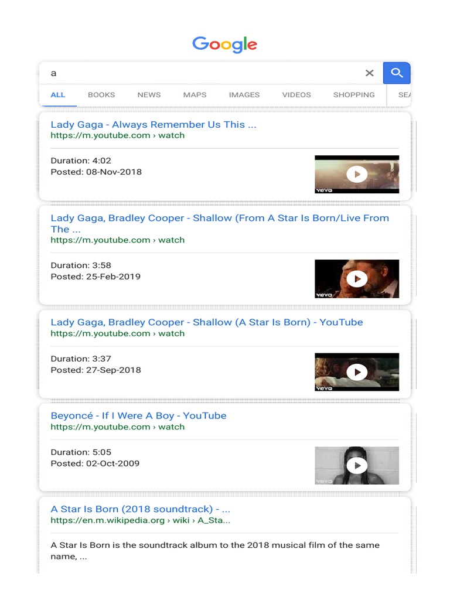Image resolution: width=450 pixels, height=600 pixels.
Task: Click 'Duration: 5:05' text
Action: (x=81, y=452)
